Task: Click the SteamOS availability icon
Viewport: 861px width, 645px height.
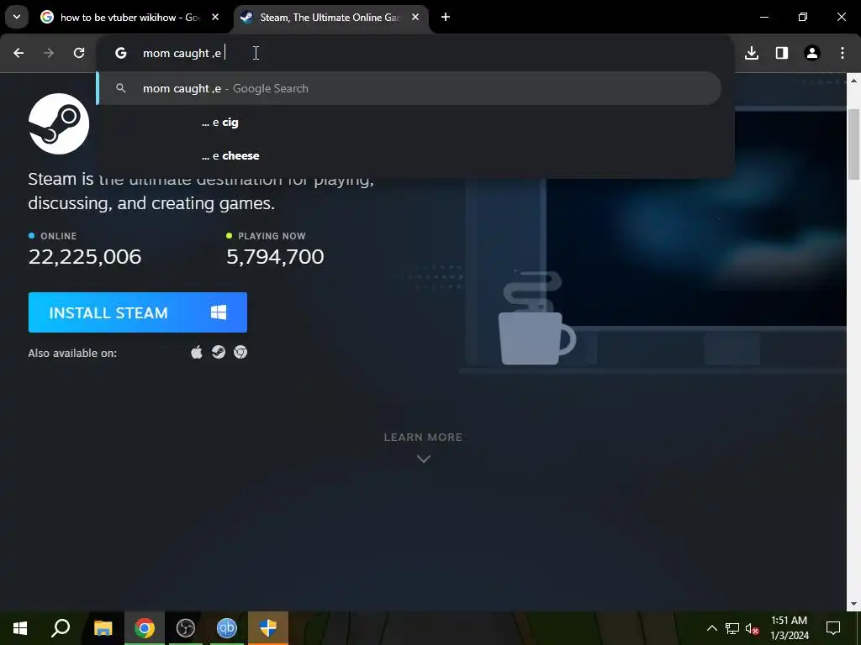Action: (x=219, y=352)
